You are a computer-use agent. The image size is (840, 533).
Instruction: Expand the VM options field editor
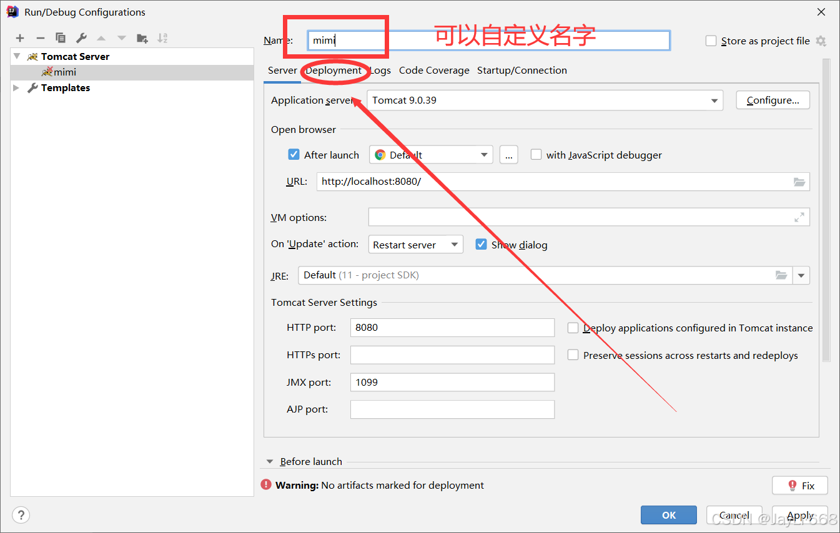coord(799,217)
